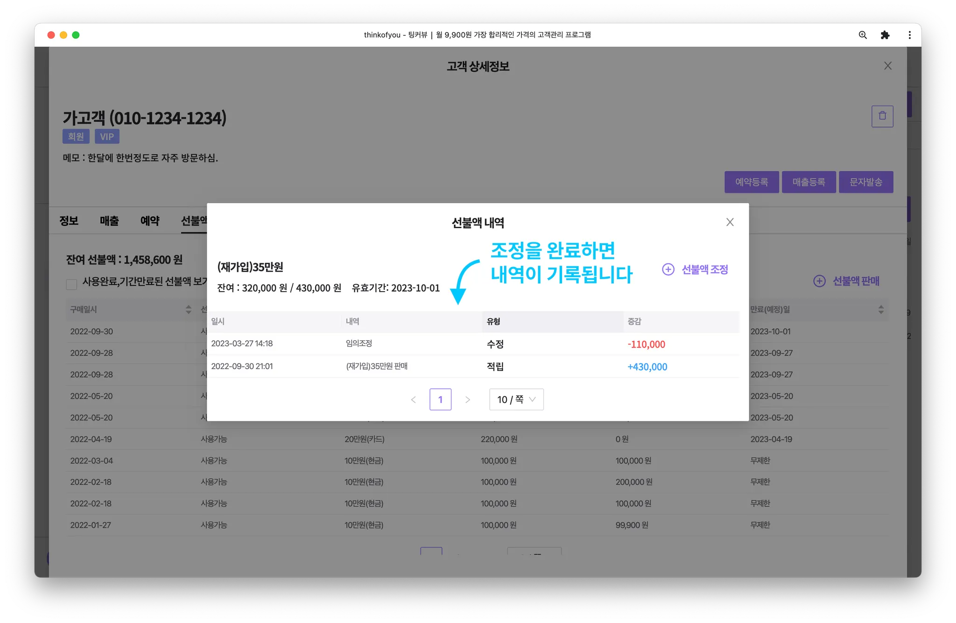Click the trash delete customer icon

pos(882,116)
